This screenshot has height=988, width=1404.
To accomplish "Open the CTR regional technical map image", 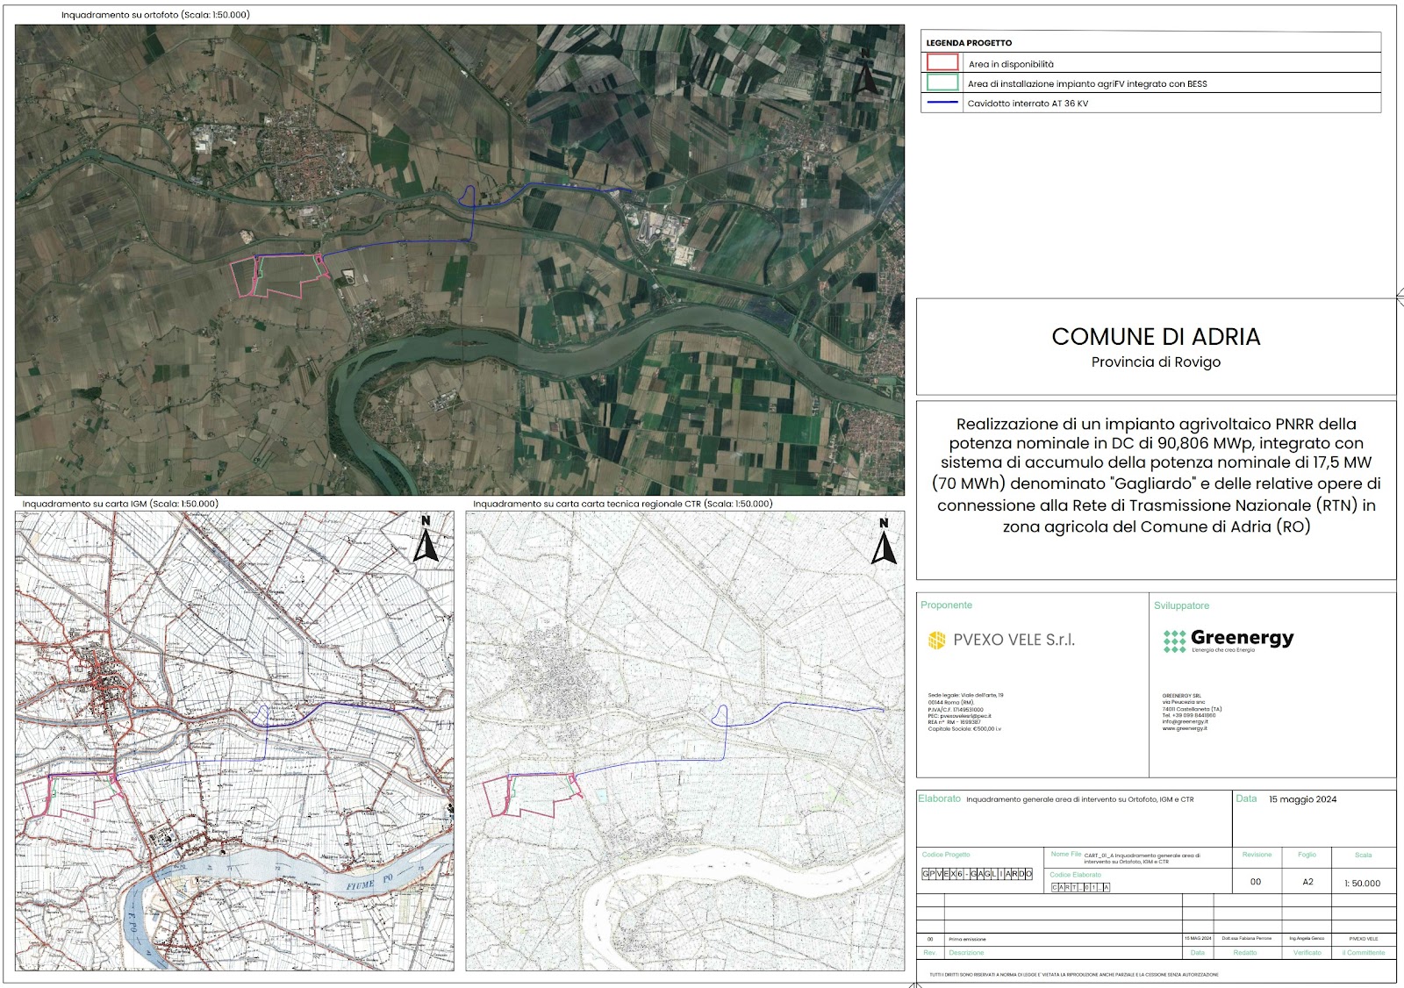I will tap(684, 741).
